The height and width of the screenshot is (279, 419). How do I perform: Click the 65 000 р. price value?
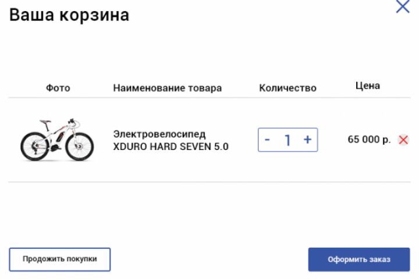369,140
